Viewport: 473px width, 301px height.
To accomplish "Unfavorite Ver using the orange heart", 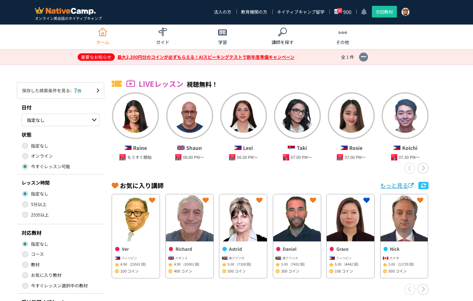I will 152,200.
